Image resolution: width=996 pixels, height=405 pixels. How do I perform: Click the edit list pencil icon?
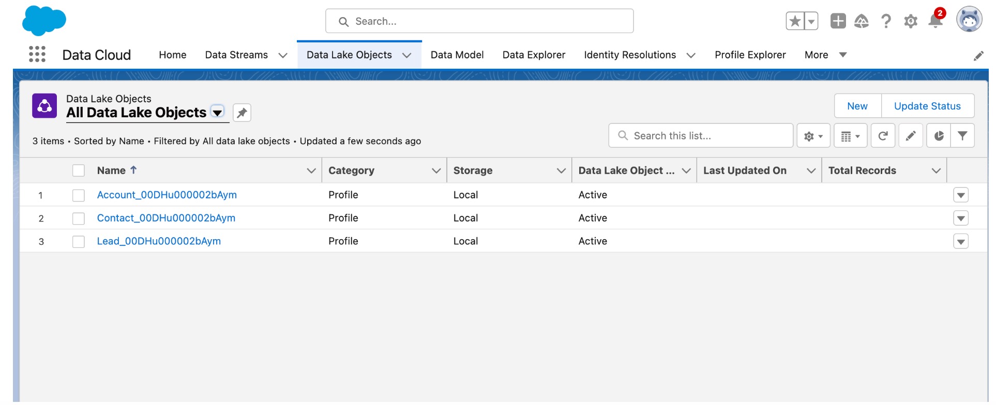[911, 136]
